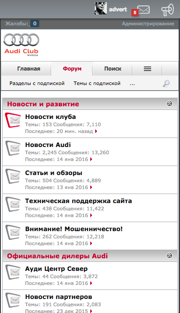This screenshot has height=313, width=180.
Task: Click the Новости клуба forum icon
Action: pos(13,120)
